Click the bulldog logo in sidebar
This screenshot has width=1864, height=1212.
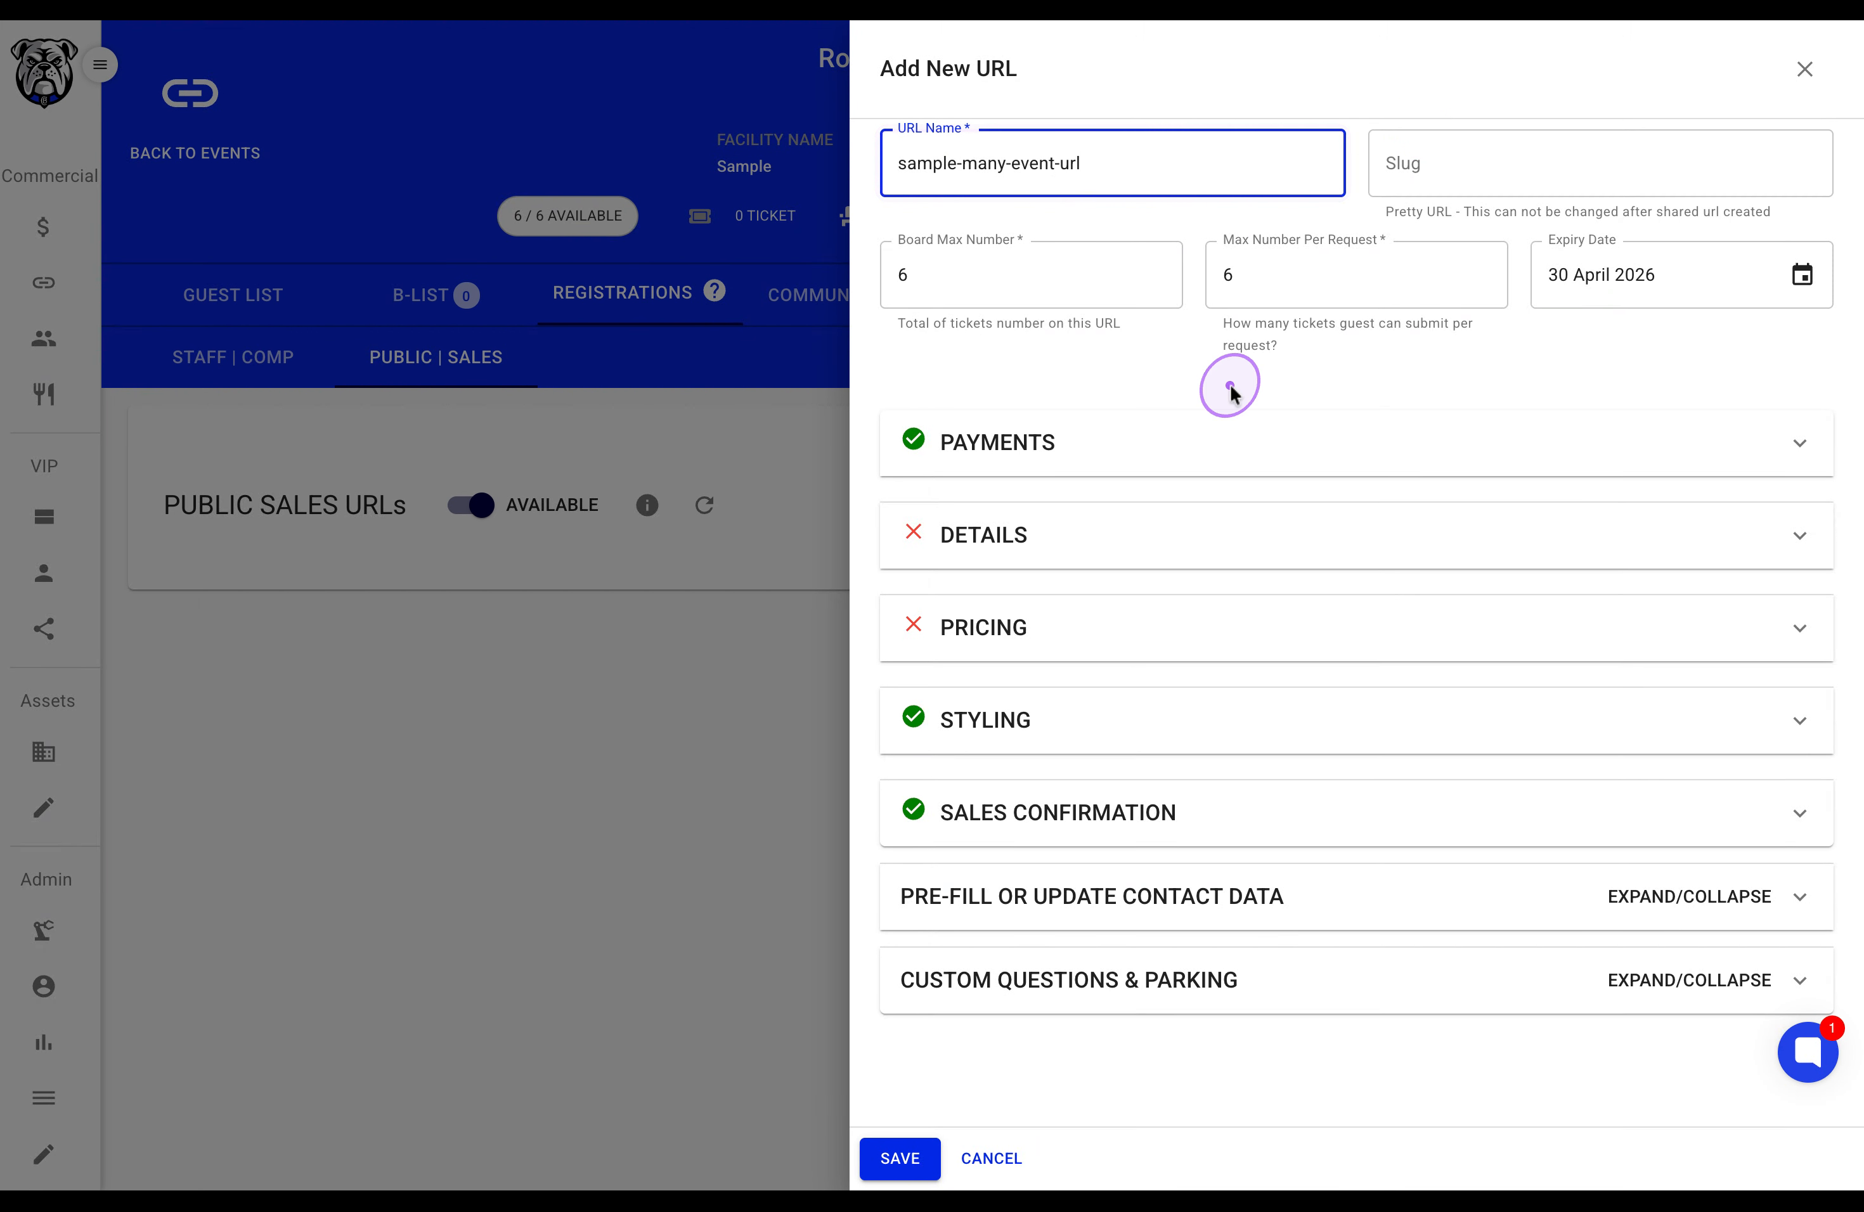44,72
